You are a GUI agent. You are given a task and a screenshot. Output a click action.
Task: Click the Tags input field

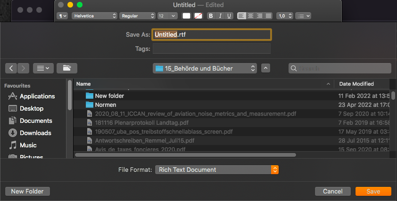click(212, 48)
